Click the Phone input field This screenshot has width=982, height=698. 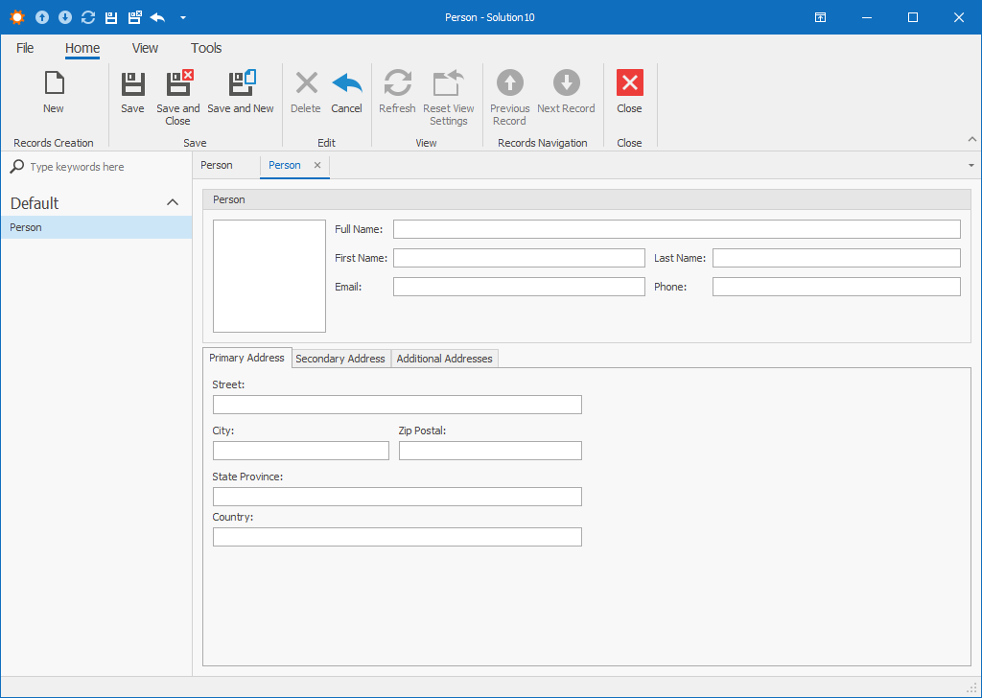pyautogui.click(x=836, y=287)
